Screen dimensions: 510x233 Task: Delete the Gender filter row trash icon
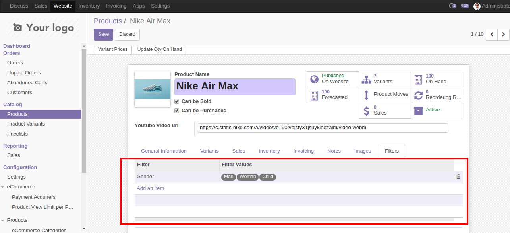click(458, 177)
